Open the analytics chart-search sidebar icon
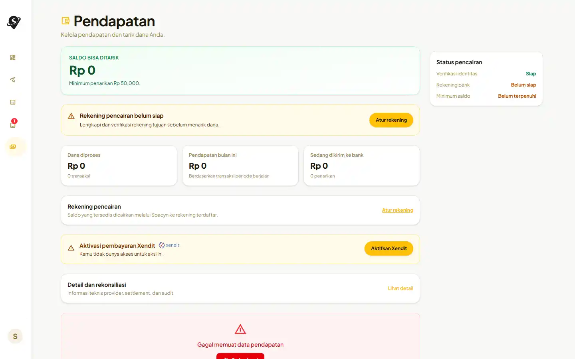The image size is (575, 359). [x=13, y=80]
